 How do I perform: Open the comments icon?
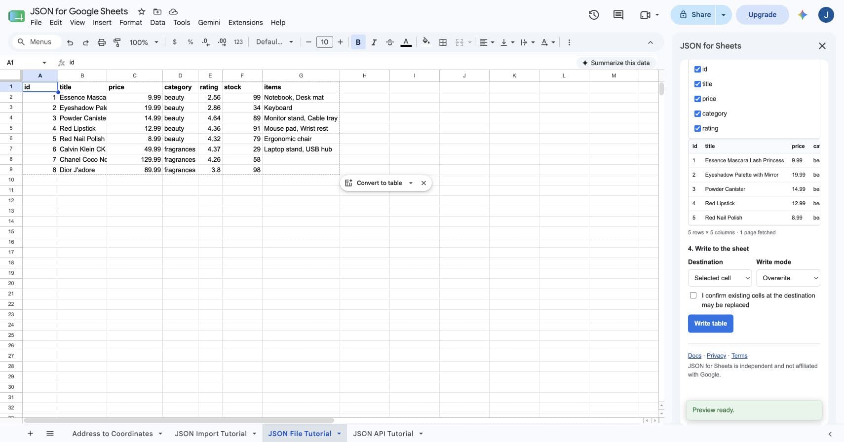[x=618, y=15]
